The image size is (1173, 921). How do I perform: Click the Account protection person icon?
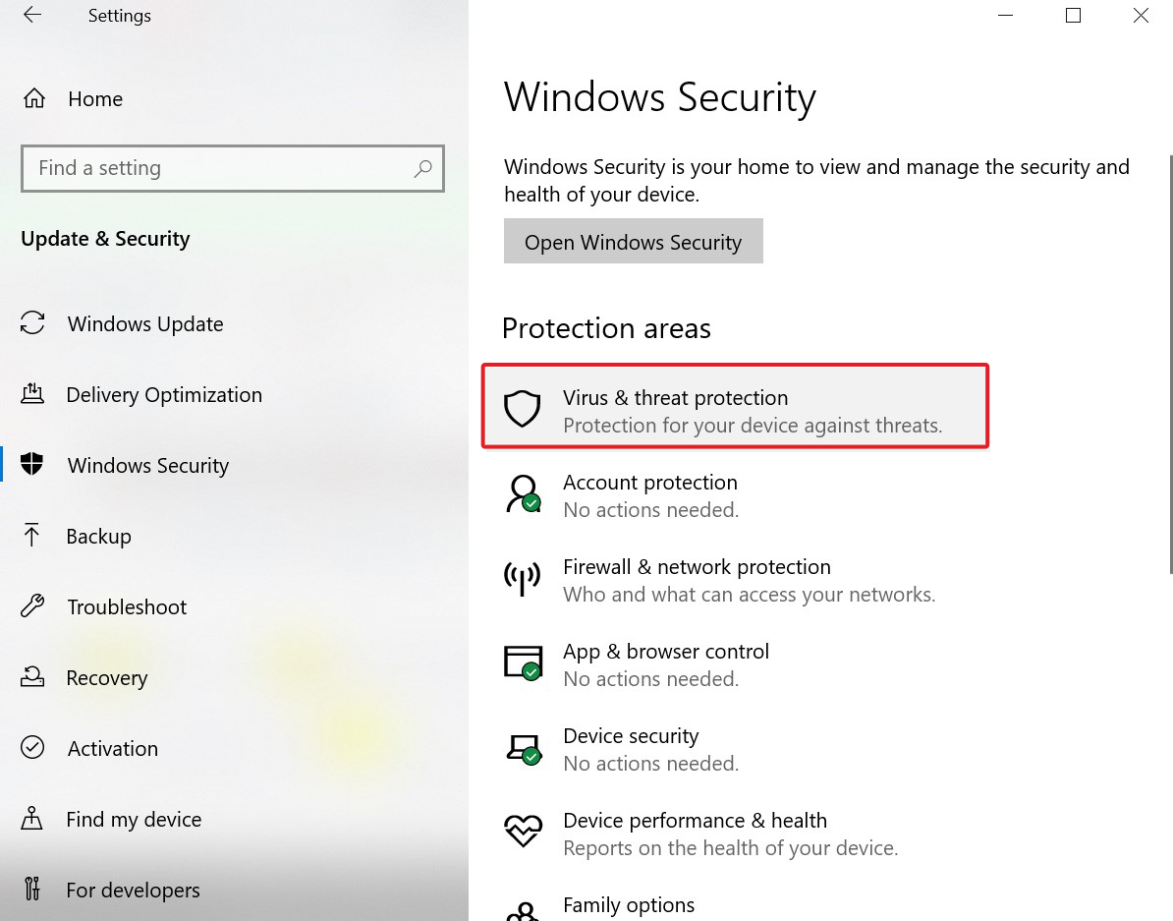point(523,493)
